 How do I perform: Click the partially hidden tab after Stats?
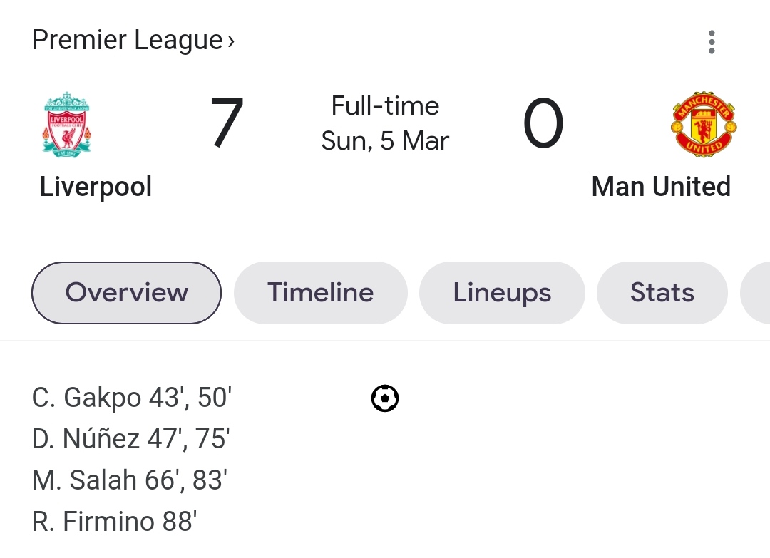pyautogui.click(x=756, y=293)
